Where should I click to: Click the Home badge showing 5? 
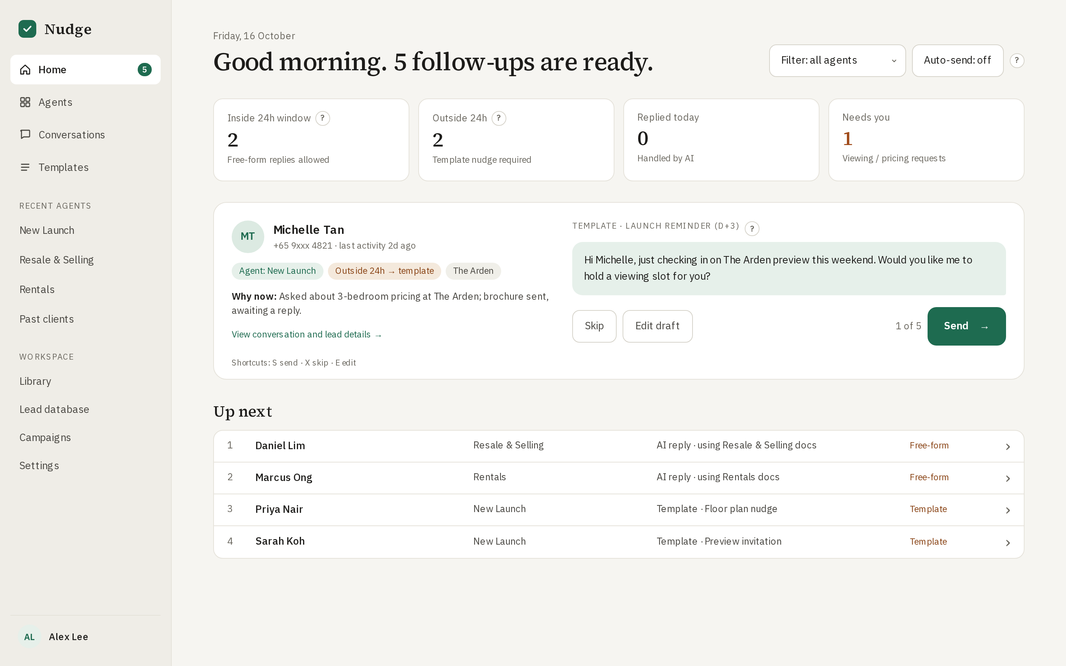pos(144,70)
